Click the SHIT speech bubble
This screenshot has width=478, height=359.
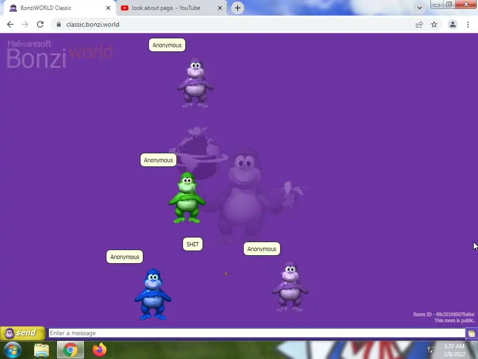193,244
